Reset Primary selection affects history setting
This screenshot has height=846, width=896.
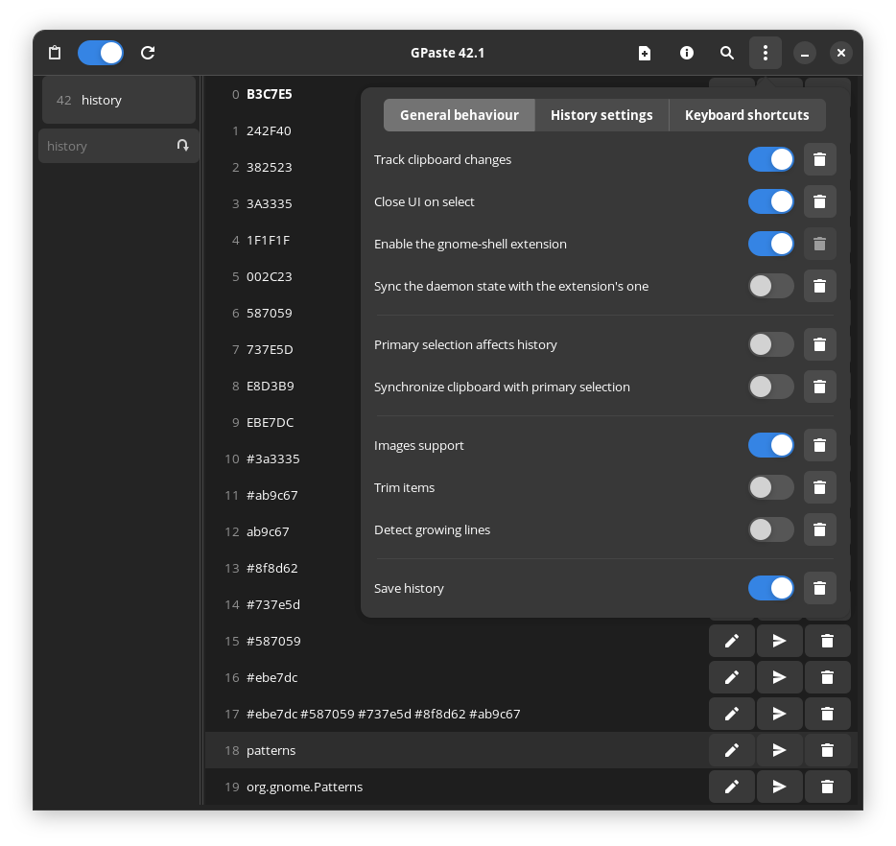click(x=820, y=344)
